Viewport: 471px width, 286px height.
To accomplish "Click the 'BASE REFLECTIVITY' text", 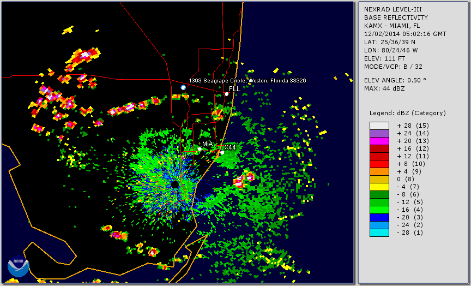I will click(x=396, y=18).
